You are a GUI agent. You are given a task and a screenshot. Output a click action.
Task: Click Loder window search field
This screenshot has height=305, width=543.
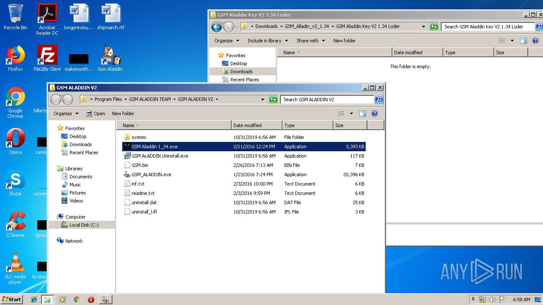pos(487,27)
